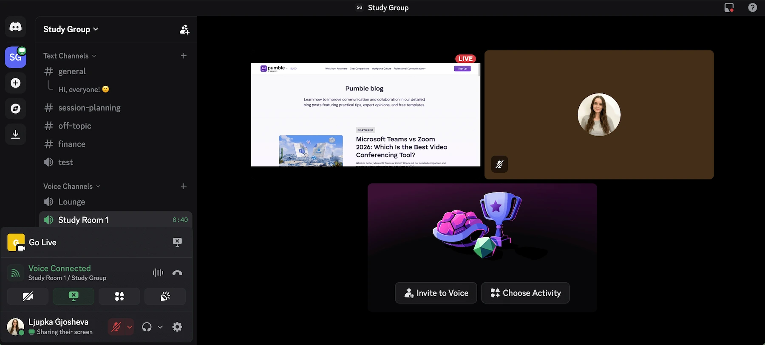765x345 pixels.
Task: Select the SG Study Group server icon
Action: [x=16, y=57]
